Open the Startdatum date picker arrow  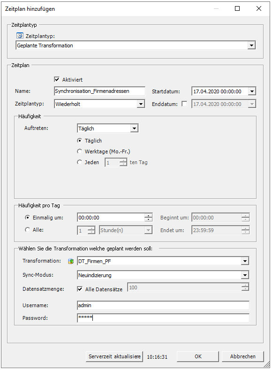[x=252, y=91]
